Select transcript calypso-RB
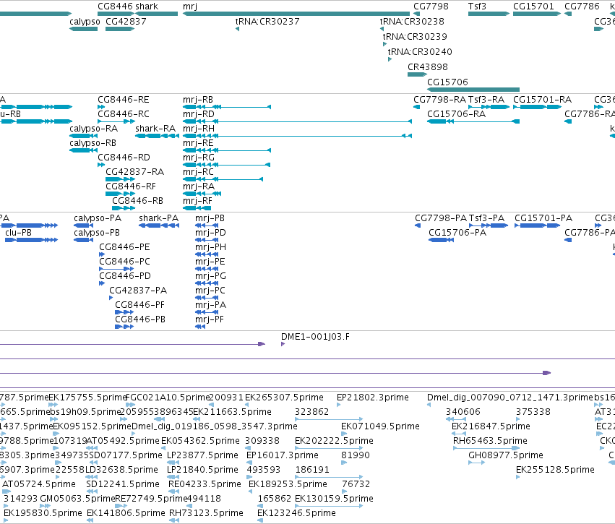615x524 pixels. (x=84, y=150)
